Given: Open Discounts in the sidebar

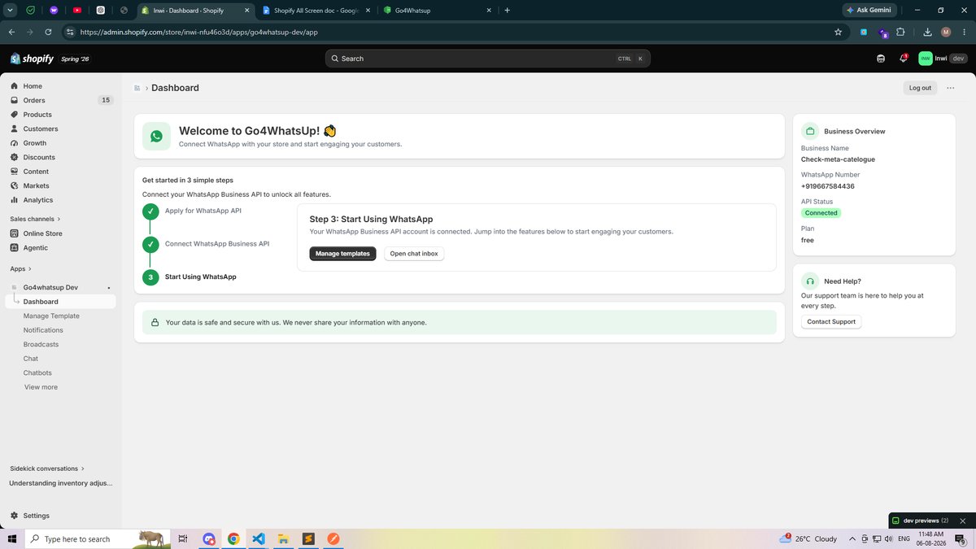Looking at the screenshot, I should point(39,157).
